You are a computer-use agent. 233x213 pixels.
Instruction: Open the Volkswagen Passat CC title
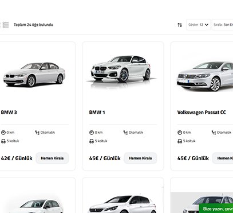click(x=202, y=113)
